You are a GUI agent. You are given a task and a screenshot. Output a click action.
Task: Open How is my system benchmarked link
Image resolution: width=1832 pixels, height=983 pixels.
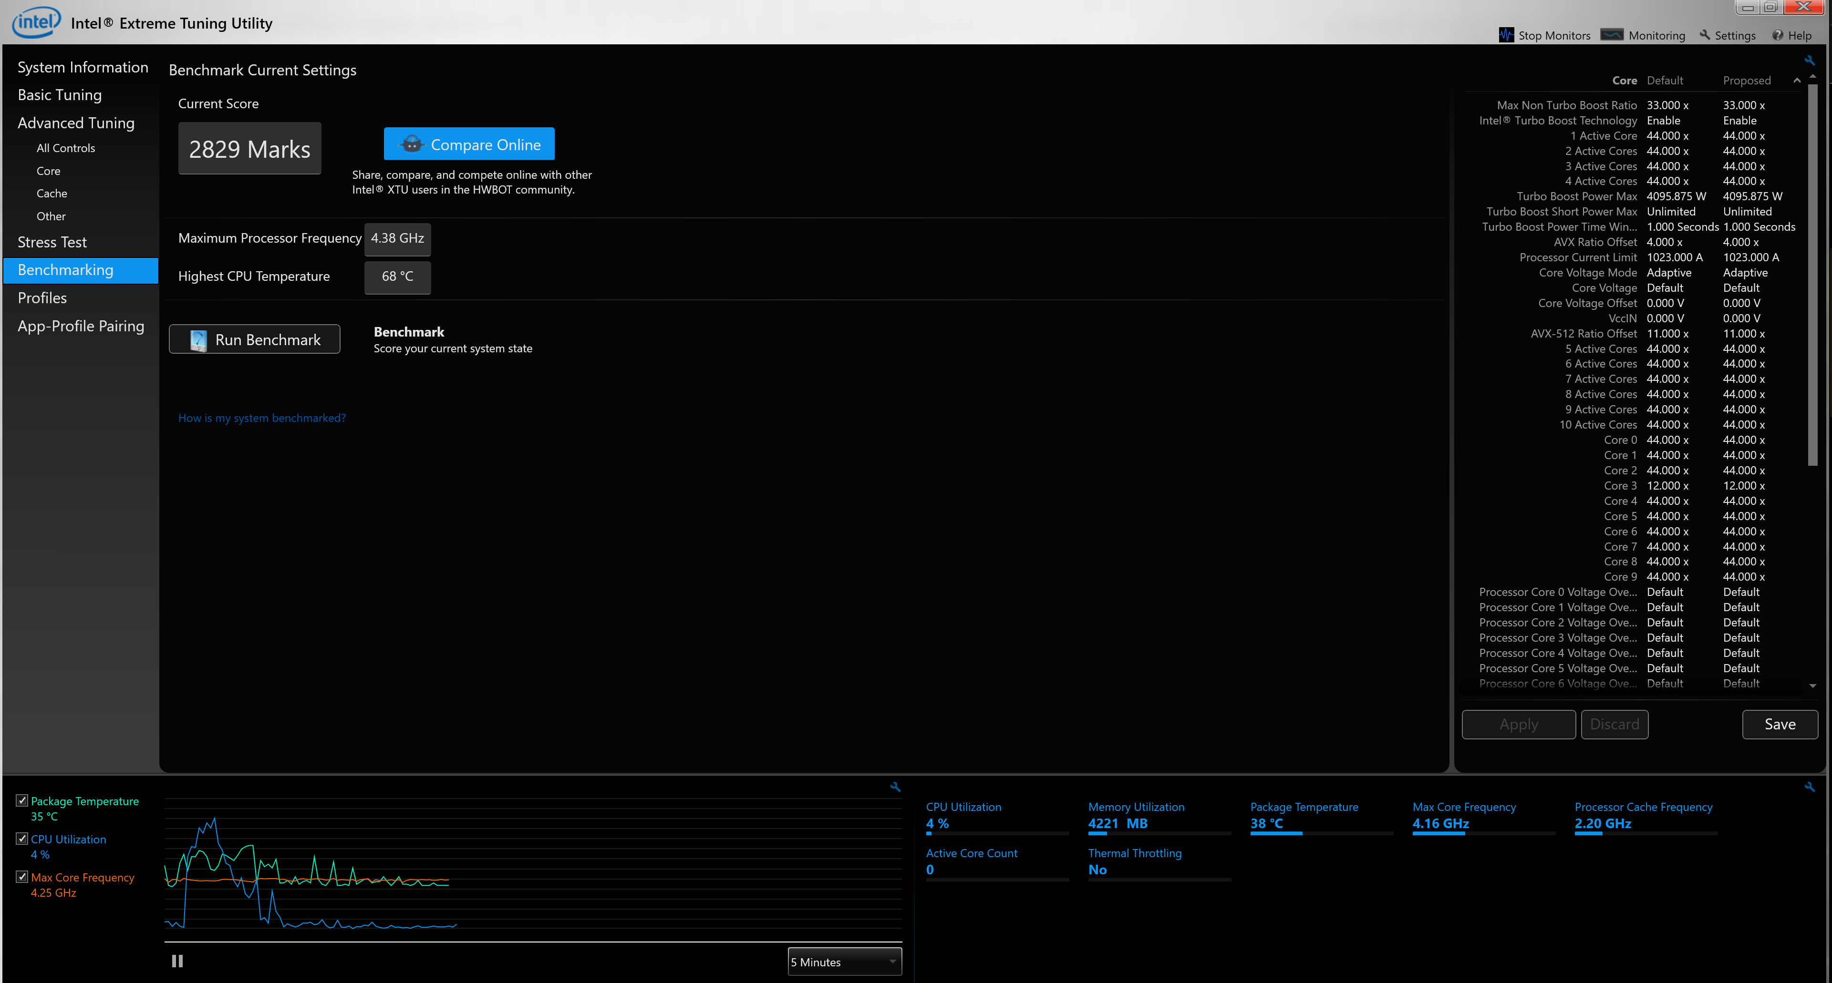pos(262,418)
